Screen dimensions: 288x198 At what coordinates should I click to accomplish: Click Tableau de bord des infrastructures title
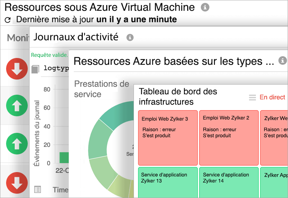178,96
